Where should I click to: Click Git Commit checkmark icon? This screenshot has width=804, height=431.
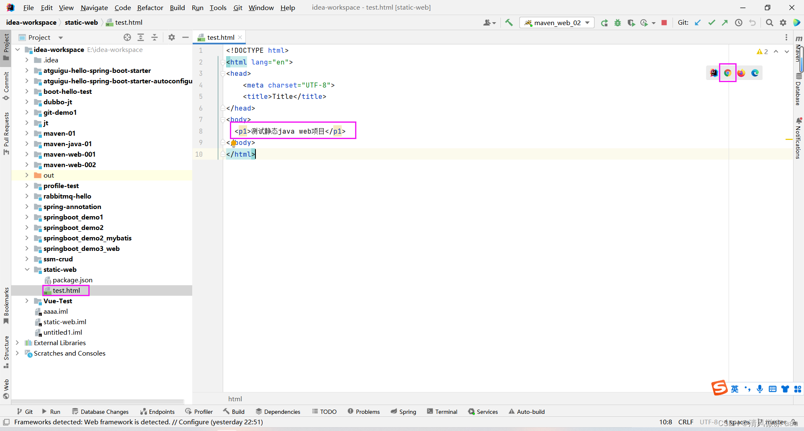pyautogui.click(x=711, y=23)
